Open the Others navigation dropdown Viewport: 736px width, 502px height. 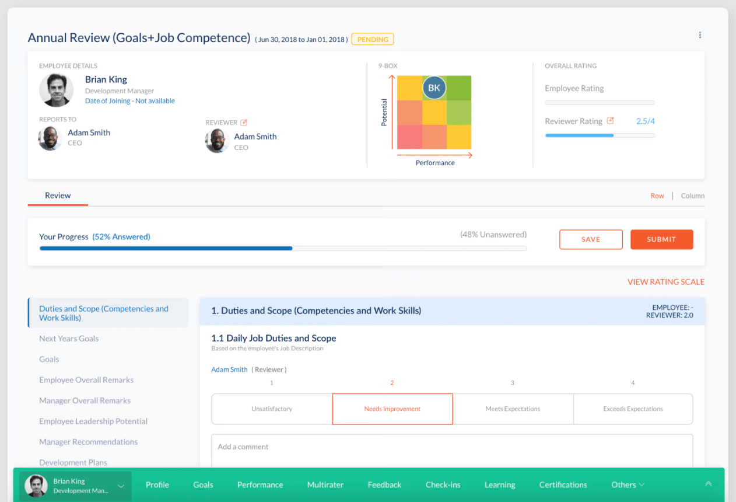point(627,484)
